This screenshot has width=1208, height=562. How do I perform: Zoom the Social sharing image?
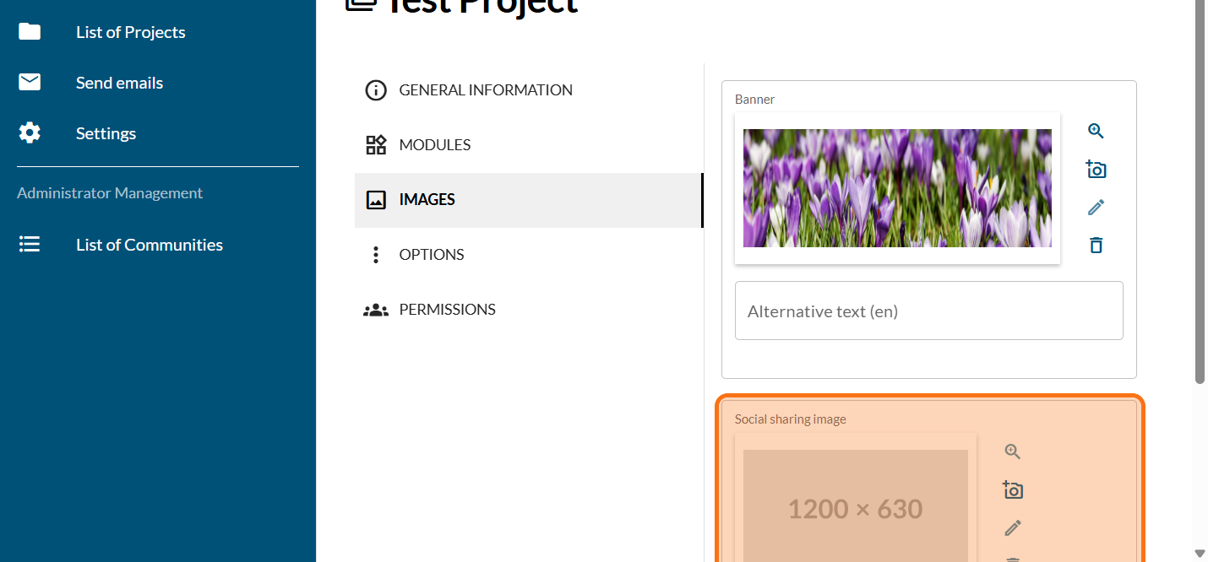[x=1013, y=451]
